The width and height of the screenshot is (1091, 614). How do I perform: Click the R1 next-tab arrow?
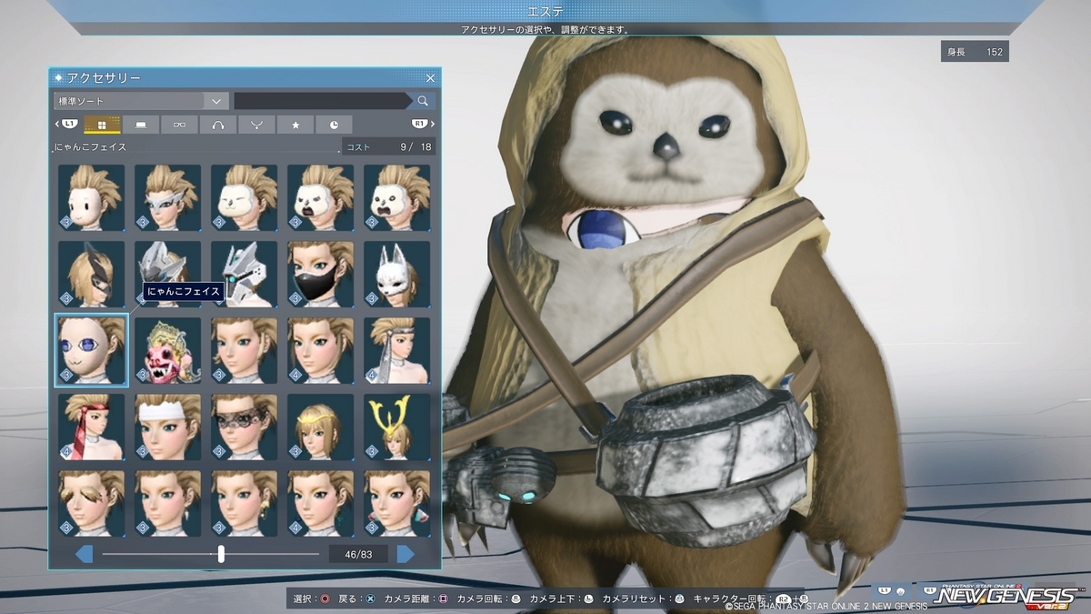pos(423,124)
